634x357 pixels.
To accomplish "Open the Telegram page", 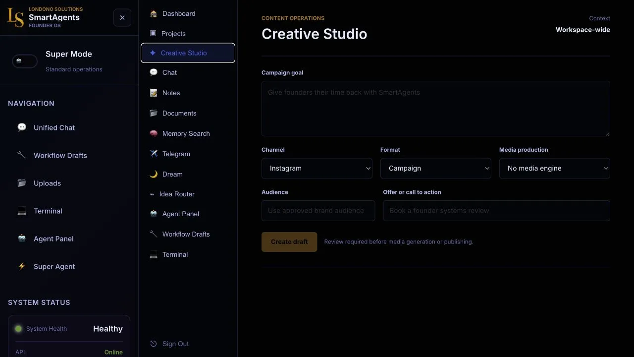I will [x=188, y=154].
